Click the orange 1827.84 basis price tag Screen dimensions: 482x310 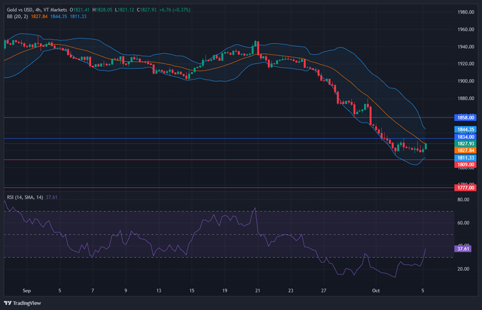coord(465,151)
